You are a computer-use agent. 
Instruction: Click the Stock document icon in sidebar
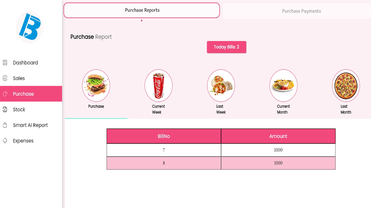click(x=5, y=109)
